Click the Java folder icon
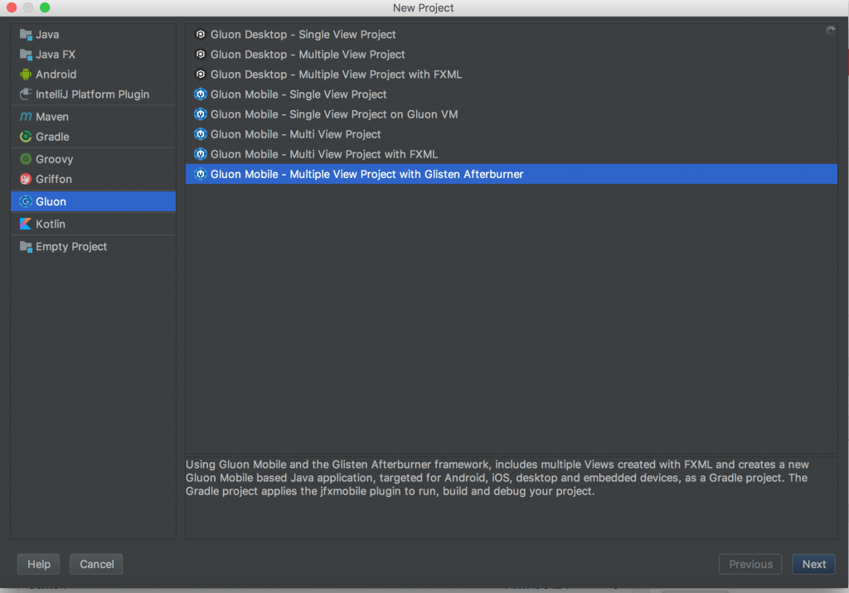This screenshot has width=849, height=593. [26, 35]
